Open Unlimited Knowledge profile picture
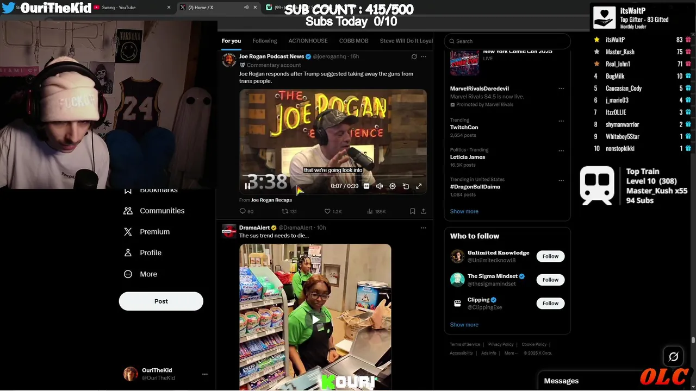The width and height of the screenshot is (696, 391). tap(457, 256)
